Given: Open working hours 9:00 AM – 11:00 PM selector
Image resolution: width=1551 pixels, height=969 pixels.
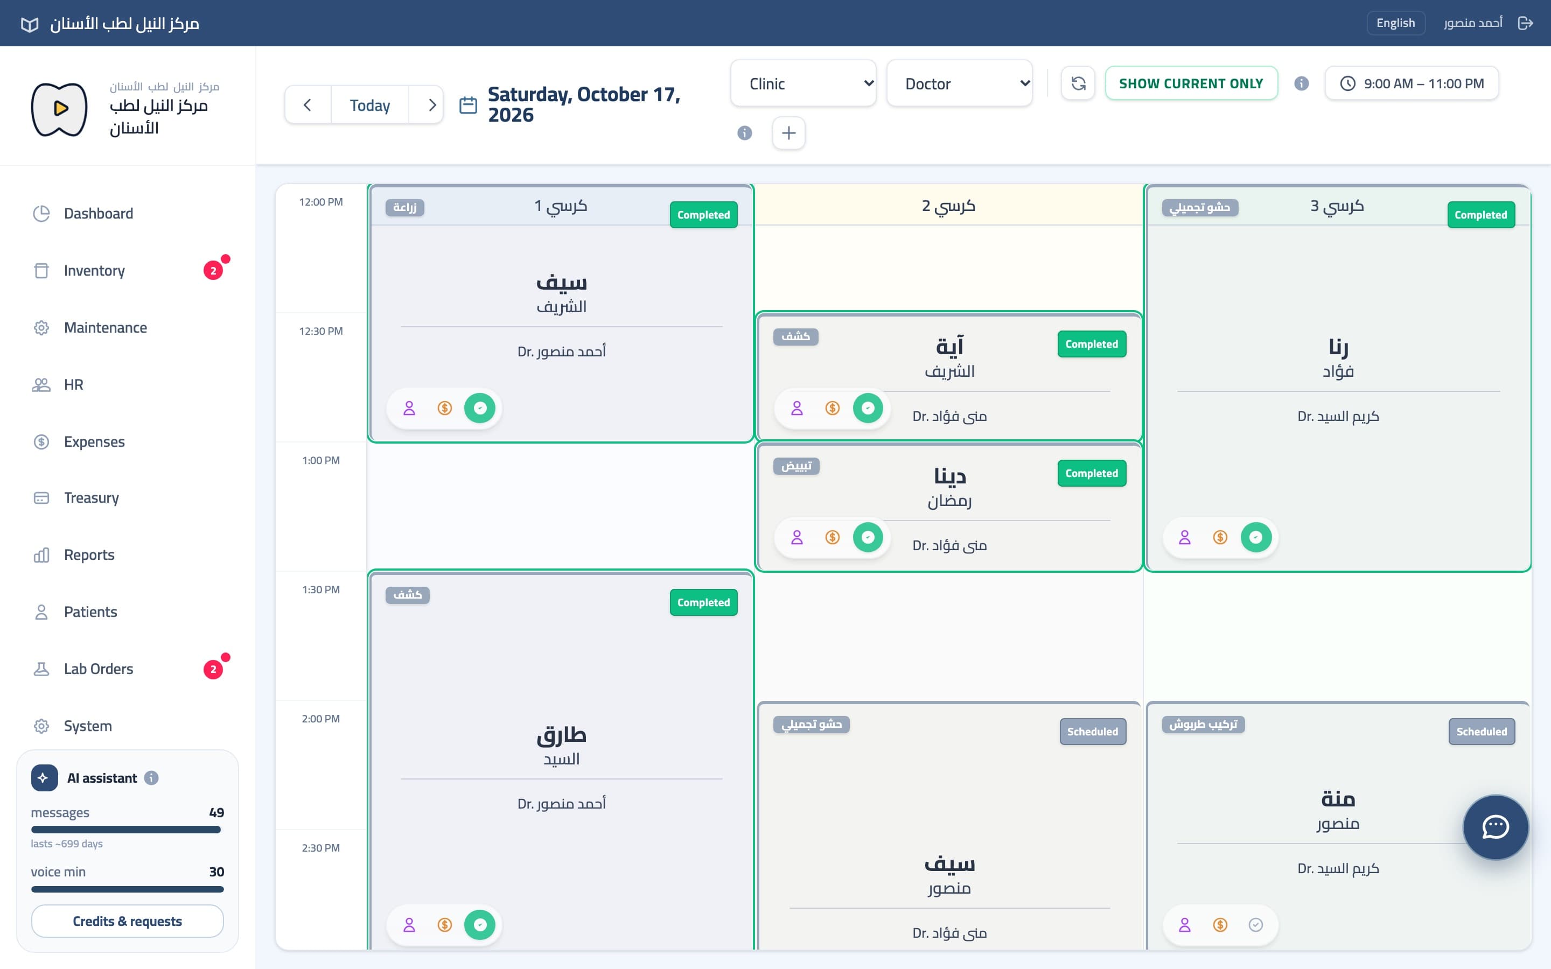Looking at the screenshot, I should pos(1412,83).
